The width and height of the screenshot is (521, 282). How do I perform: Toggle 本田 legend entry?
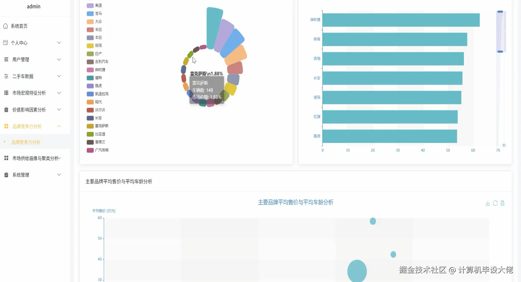[x=94, y=38]
